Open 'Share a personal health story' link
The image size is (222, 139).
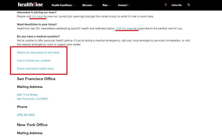coord(36,69)
